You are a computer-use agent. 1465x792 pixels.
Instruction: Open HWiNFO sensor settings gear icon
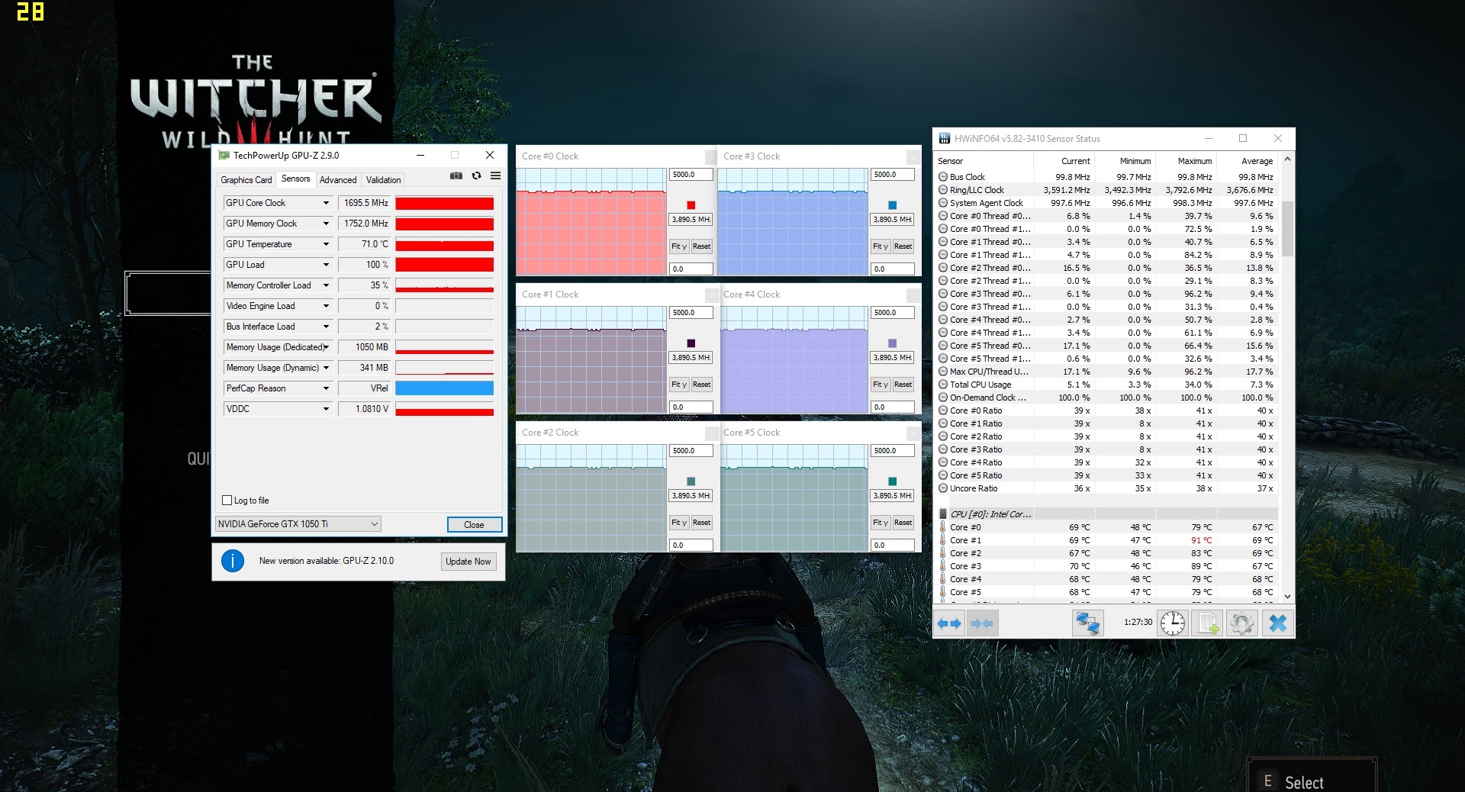pyautogui.click(x=1242, y=623)
